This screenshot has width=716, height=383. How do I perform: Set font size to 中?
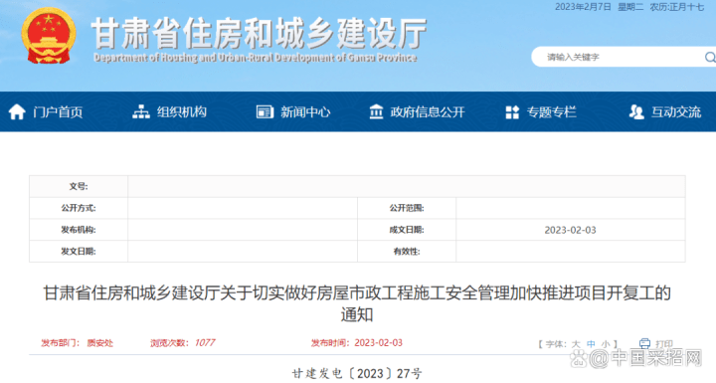[x=591, y=343]
